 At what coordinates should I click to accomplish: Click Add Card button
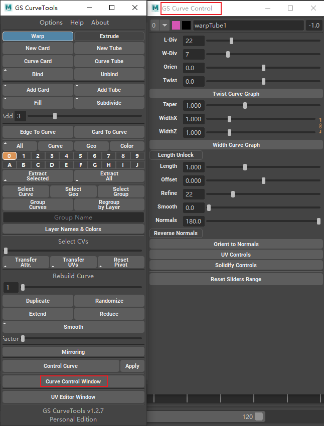coord(38,90)
